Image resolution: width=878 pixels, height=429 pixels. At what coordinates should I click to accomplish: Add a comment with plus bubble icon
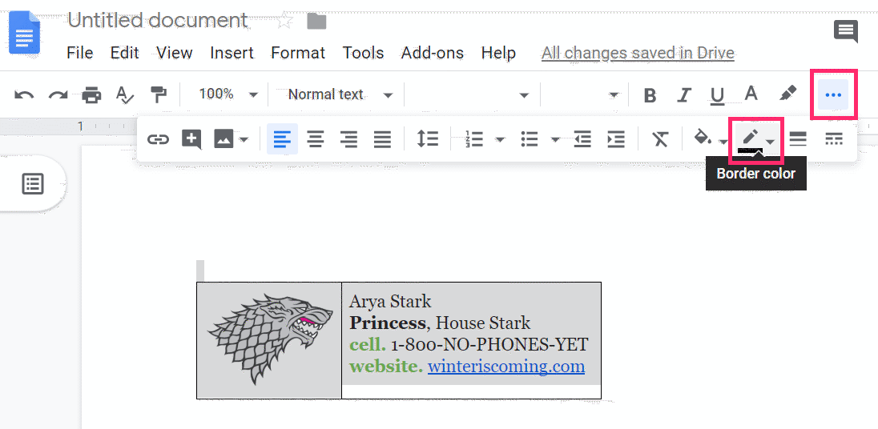(191, 139)
